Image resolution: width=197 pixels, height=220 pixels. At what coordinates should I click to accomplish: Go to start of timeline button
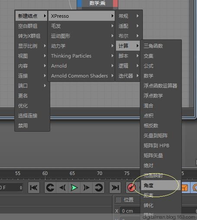pyautogui.click(x=34, y=188)
